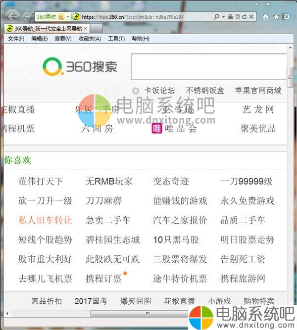This screenshot has width=297, height=330.
Task: Stop loading with the X icon
Action: (x=251, y=17)
